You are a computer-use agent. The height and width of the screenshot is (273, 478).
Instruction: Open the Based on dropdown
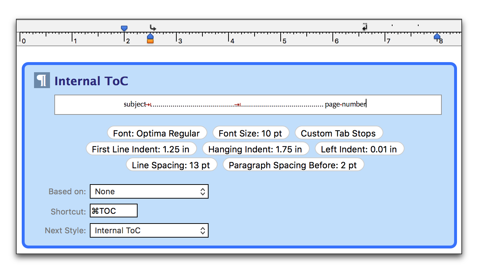click(149, 191)
